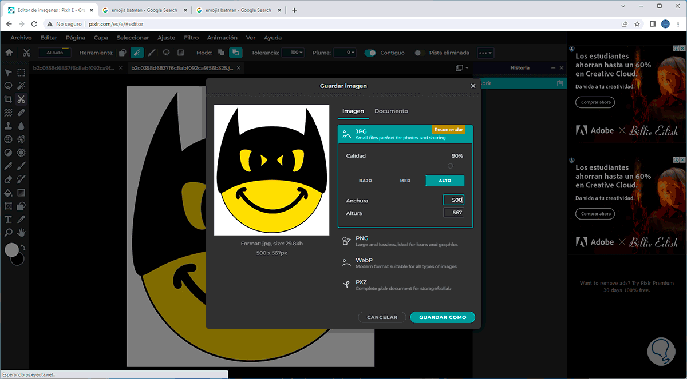Select the ALTO quality preset
The height and width of the screenshot is (379, 687).
tap(445, 181)
